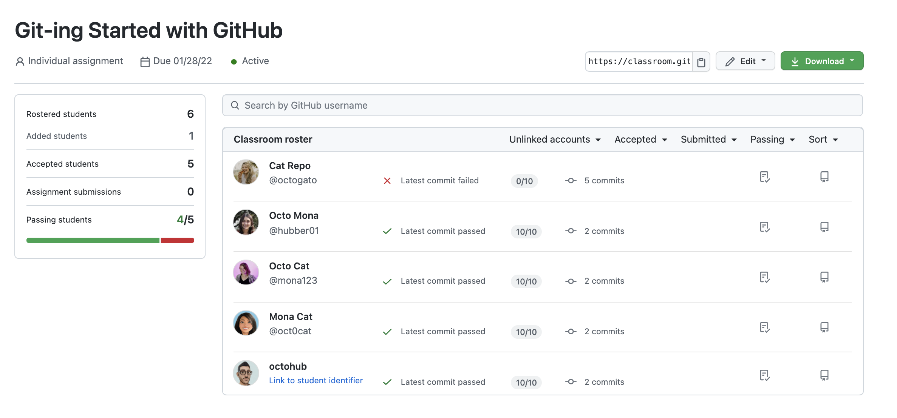The height and width of the screenshot is (418, 897).
Task: Expand the Passing filter
Action: (773, 140)
